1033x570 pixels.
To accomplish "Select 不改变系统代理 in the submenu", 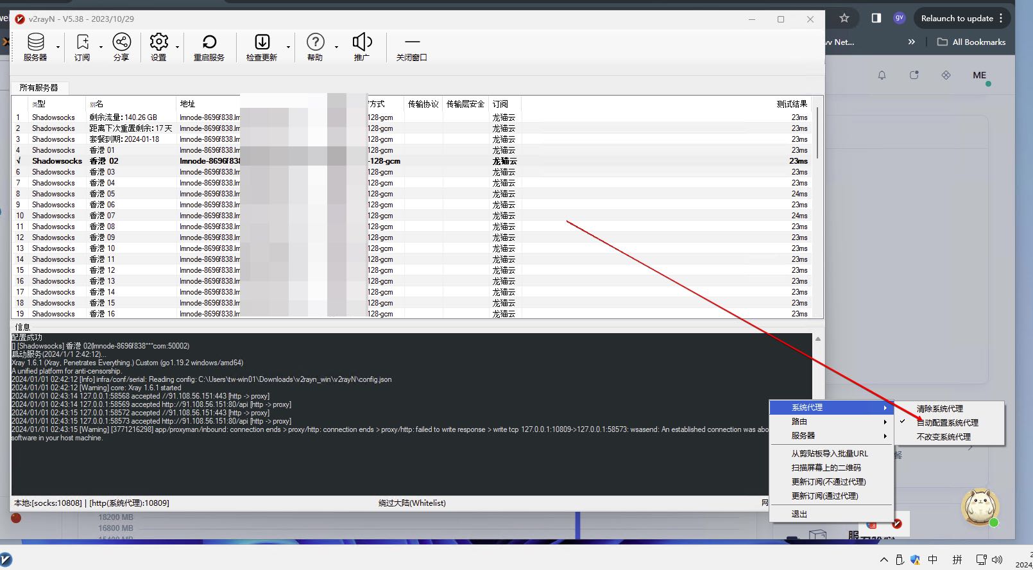I will [x=943, y=436].
